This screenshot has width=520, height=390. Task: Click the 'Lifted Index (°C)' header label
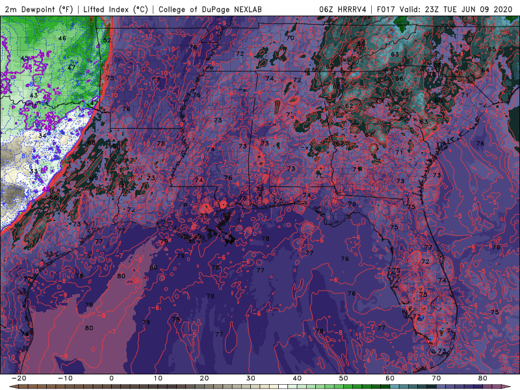(116, 9)
